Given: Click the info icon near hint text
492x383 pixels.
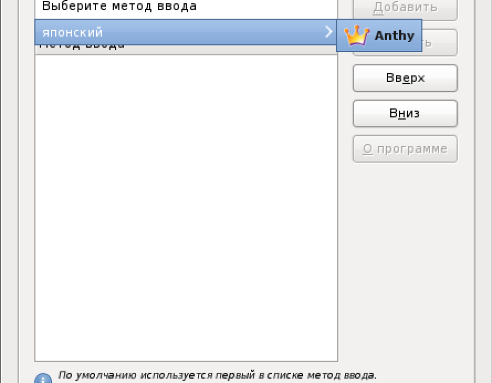Looking at the screenshot, I should click(43, 378).
